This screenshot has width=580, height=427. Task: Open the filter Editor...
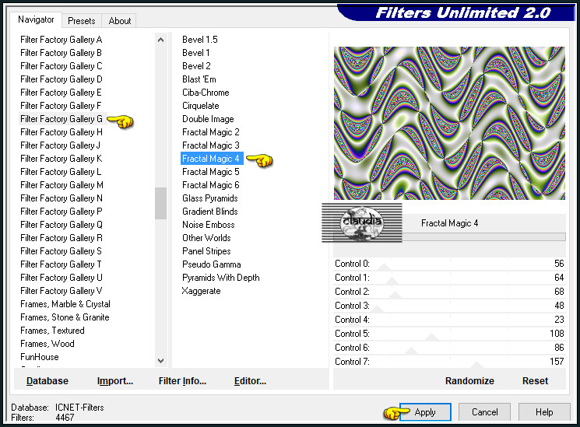coord(250,381)
